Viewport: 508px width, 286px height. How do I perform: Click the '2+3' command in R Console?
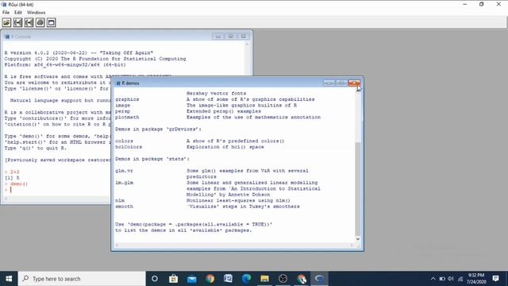pos(14,172)
